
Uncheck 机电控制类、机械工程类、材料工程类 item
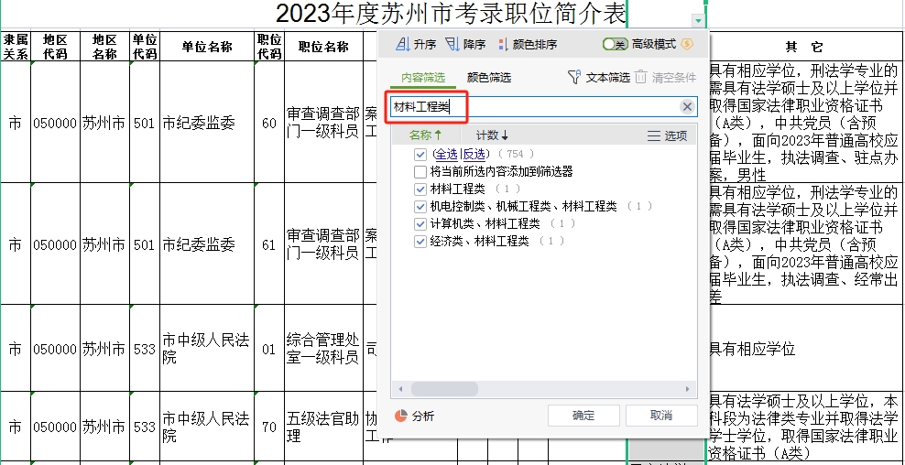click(420, 207)
